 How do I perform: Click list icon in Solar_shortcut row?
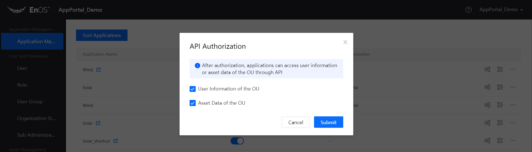pyautogui.click(x=500, y=141)
